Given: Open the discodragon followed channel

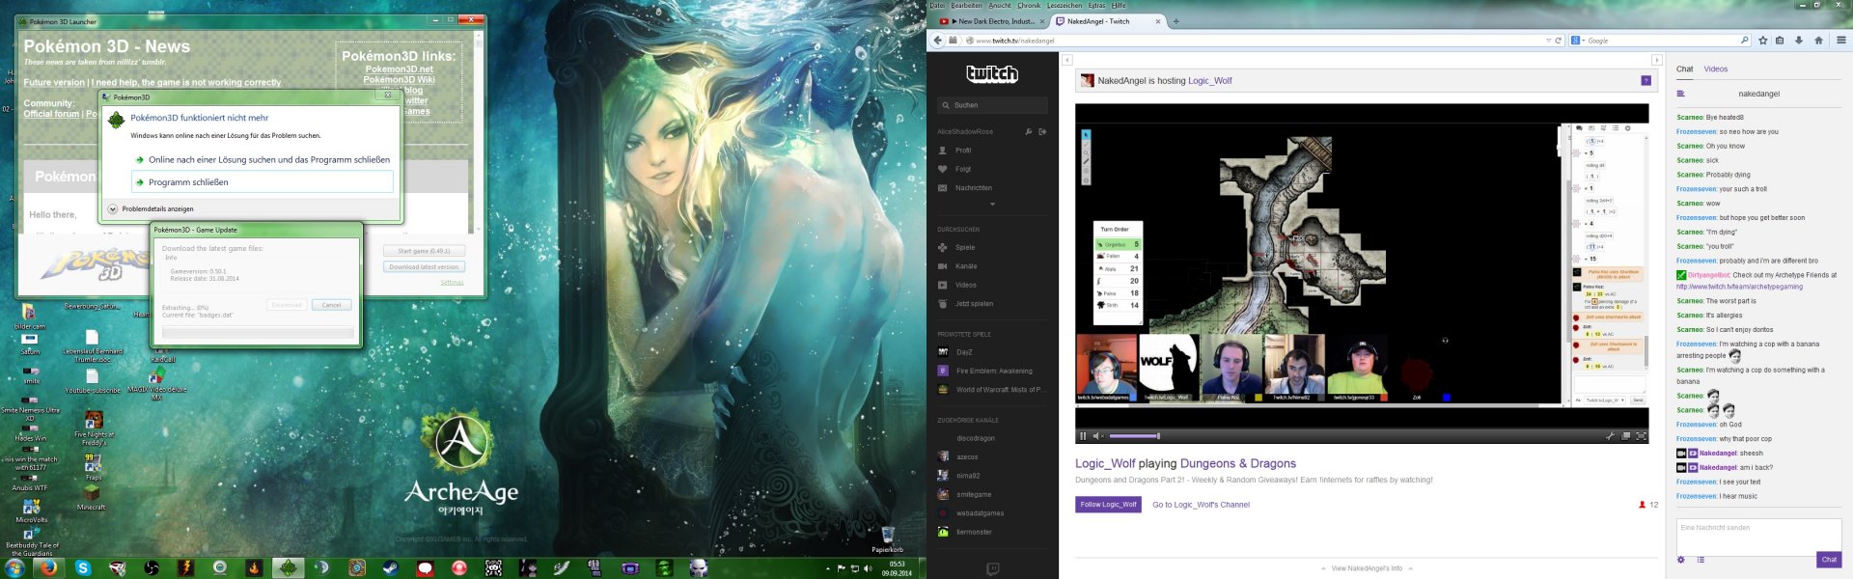Looking at the screenshot, I should 976,438.
